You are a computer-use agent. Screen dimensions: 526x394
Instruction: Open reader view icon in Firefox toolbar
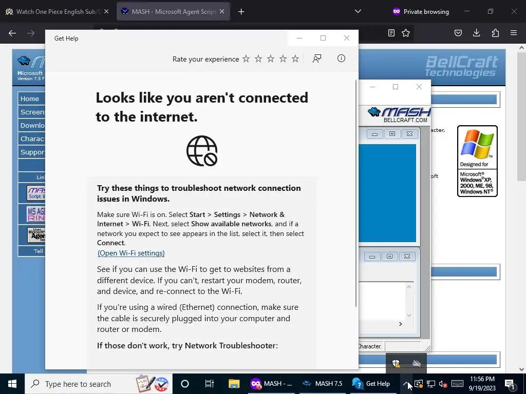pyautogui.click(x=391, y=33)
